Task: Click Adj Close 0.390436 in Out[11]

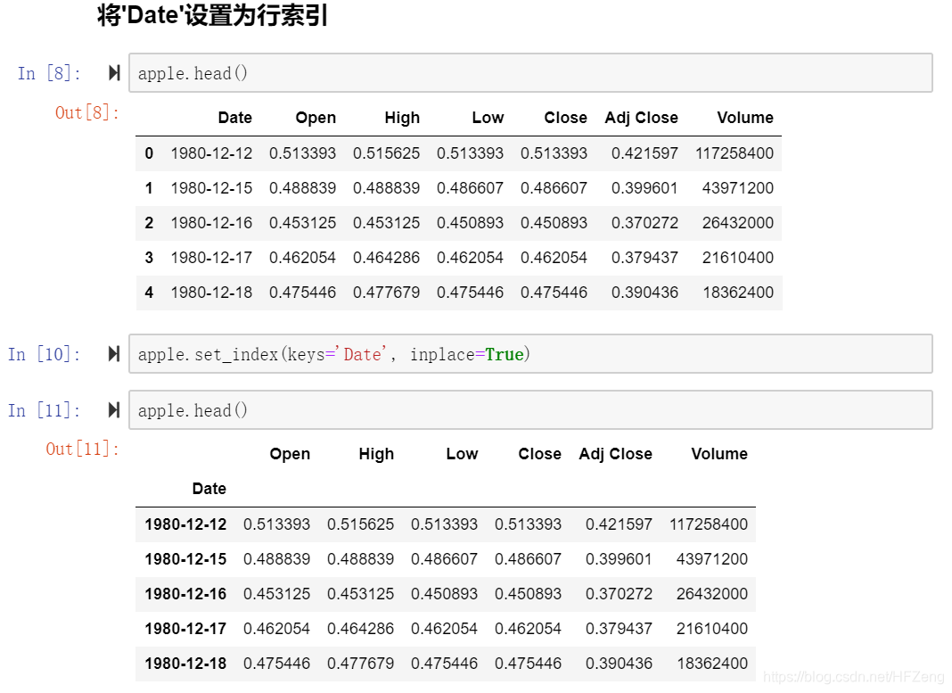Action: tap(618, 664)
